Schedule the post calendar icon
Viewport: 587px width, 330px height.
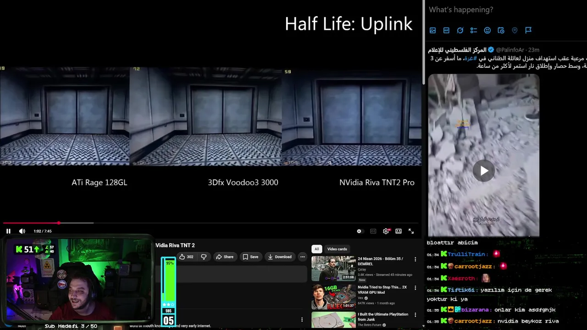[x=501, y=30]
